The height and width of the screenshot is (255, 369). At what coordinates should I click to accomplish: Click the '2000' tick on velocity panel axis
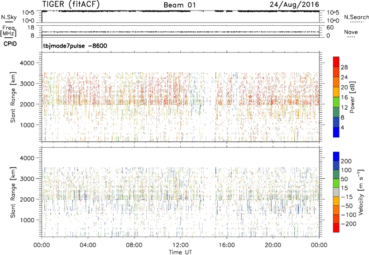point(27,199)
